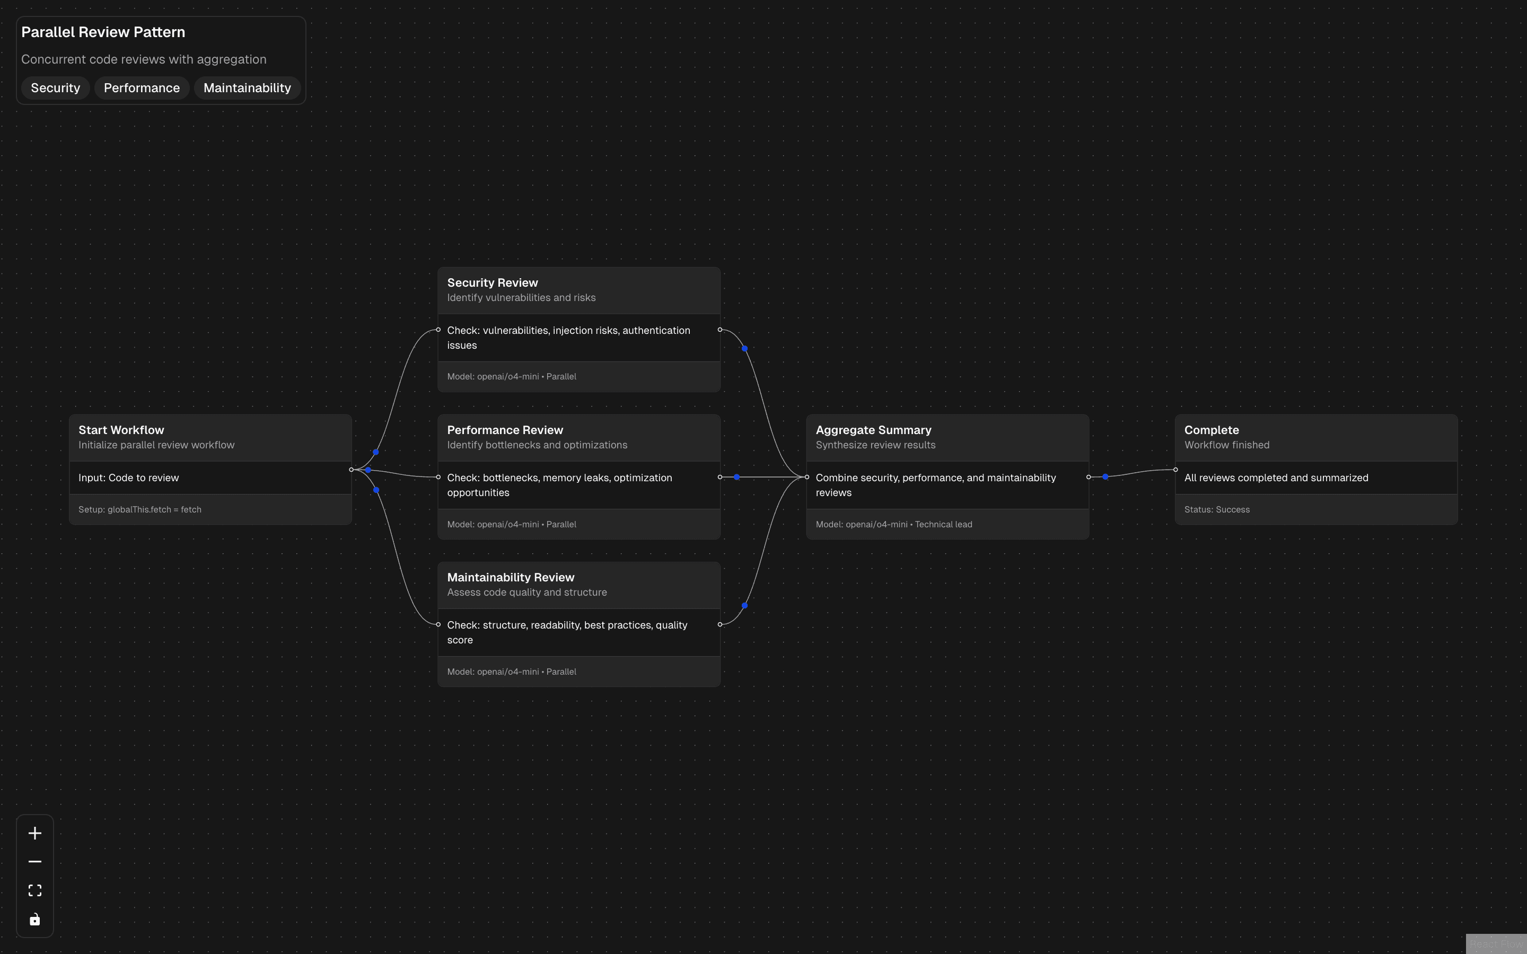Toggle the lock icon to disable canvas interactivity

point(34,918)
